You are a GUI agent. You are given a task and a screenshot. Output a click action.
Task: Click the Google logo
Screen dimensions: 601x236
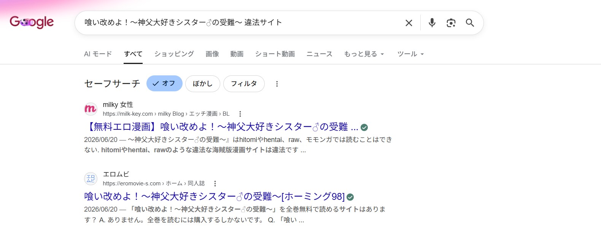click(x=32, y=22)
